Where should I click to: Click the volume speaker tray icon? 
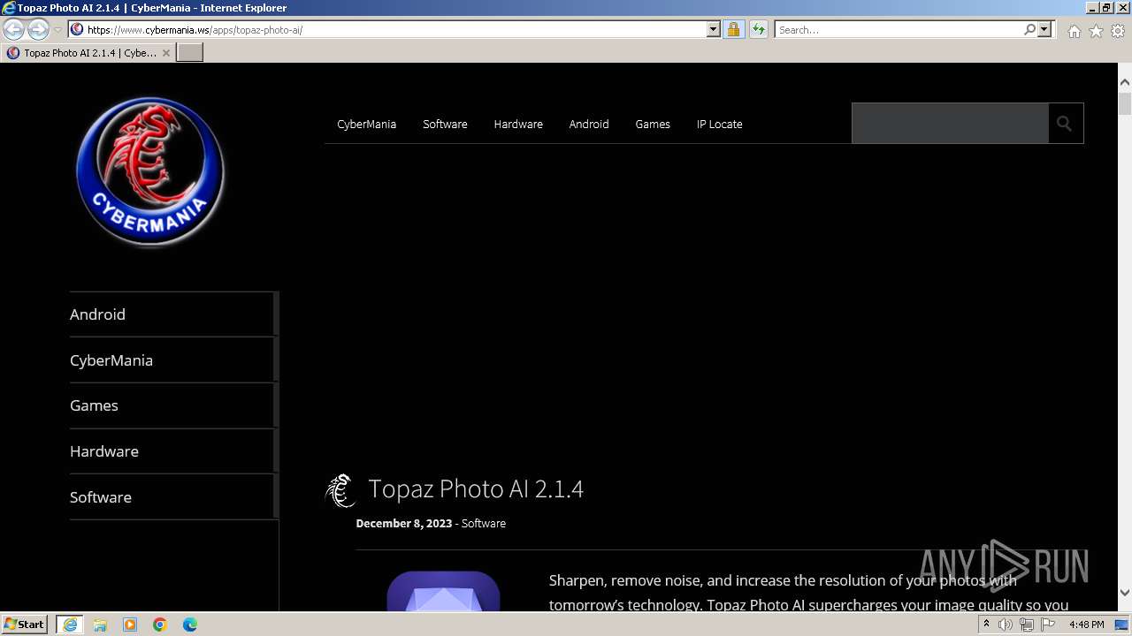coord(1006,625)
